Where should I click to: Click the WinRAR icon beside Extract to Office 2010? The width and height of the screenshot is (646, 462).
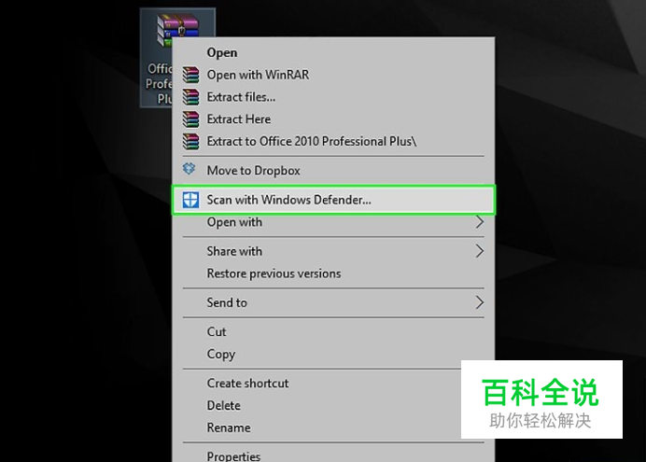[x=190, y=142]
